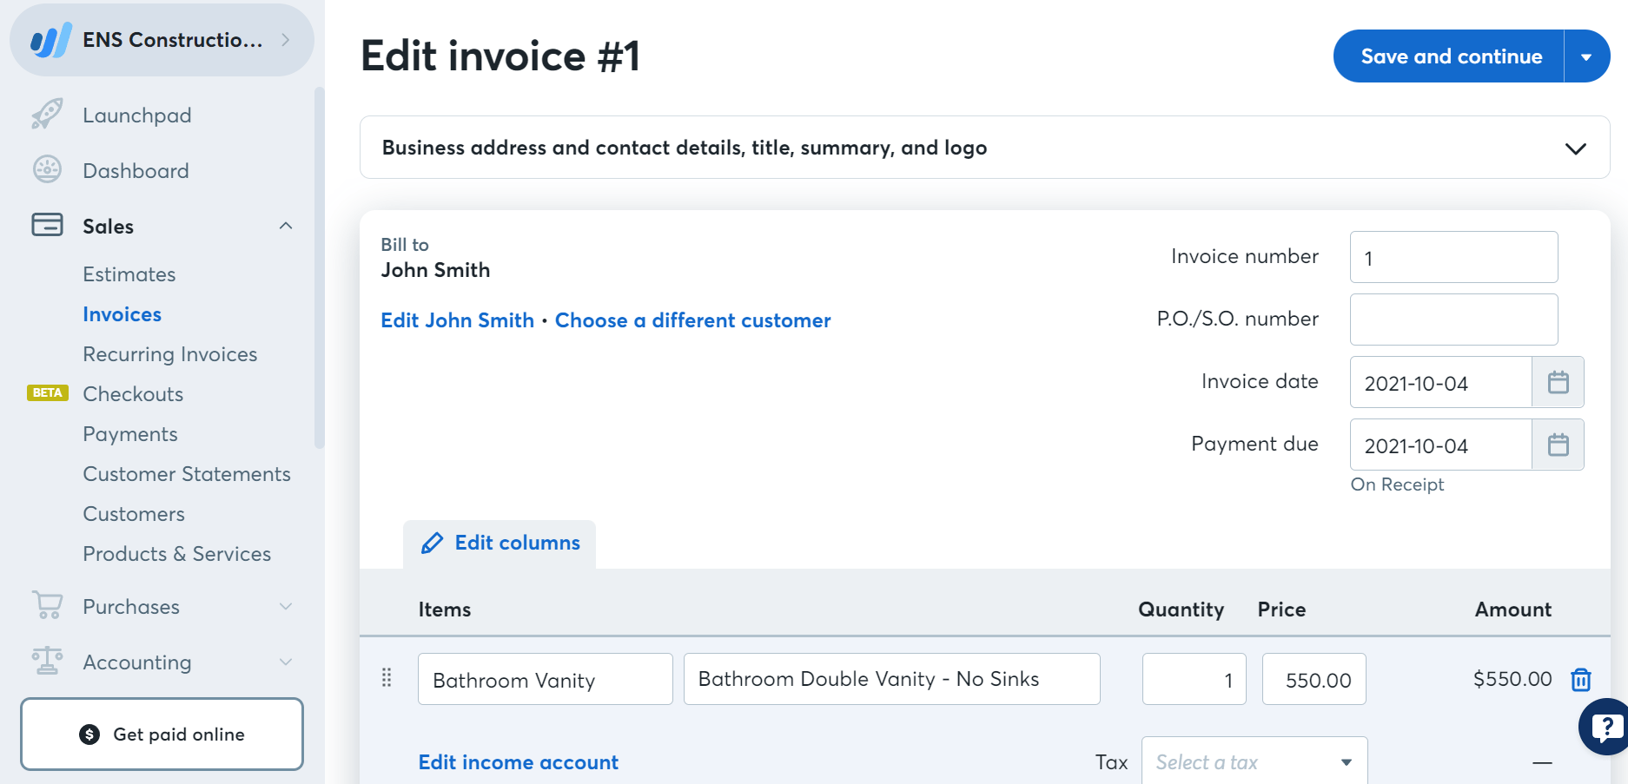Grab the line item drag handle
The width and height of the screenshot is (1628, 784).
387,679
